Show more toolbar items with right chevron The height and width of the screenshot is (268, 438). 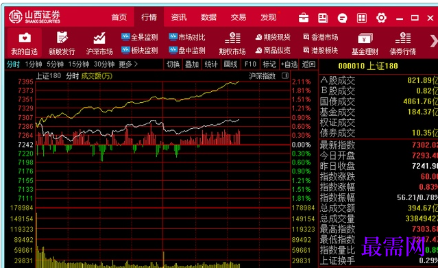coord(434,41)
